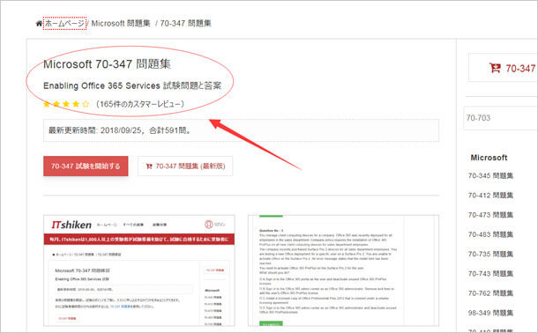The height and width of the screenshot is (333, 538).
Task: Click the 70-347 問題集 breadcrumb entry
Action: coord(185,23)
